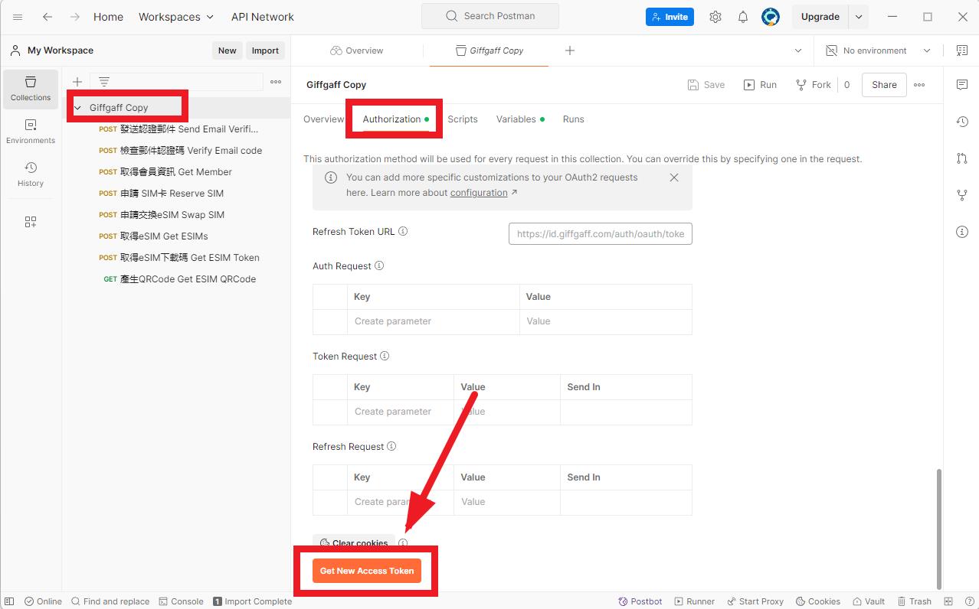Switch to the Overview workspace tab
979x609 pixels.
point(357,50)
